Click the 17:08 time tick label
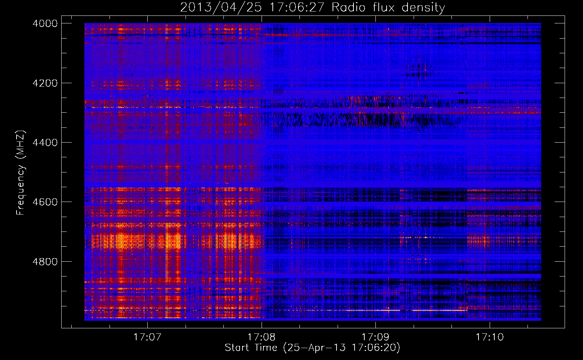Image resolution: width=583 pixels, height=360 pixels. (x=261, y=337)
